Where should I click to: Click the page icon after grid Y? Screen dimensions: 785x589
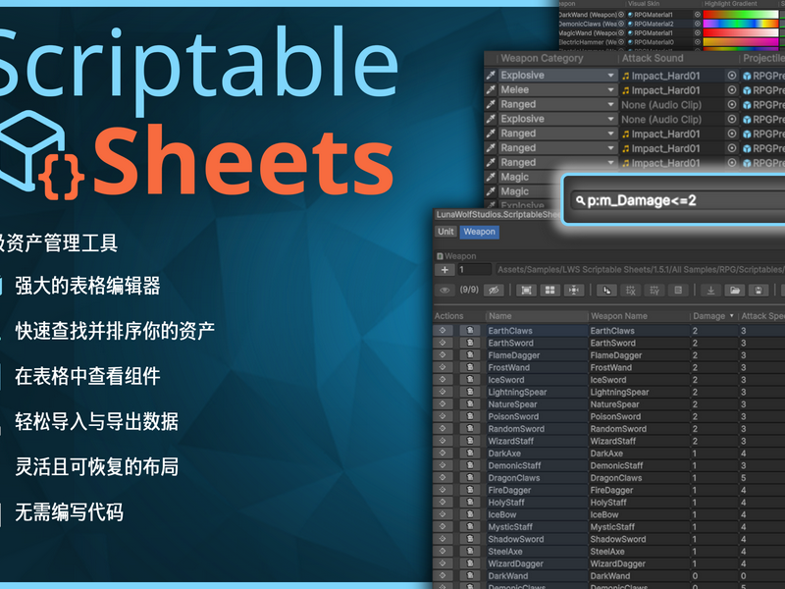point(678,290)
